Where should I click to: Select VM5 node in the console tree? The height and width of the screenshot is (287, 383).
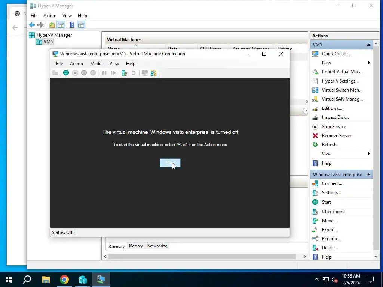coord(48,42)
